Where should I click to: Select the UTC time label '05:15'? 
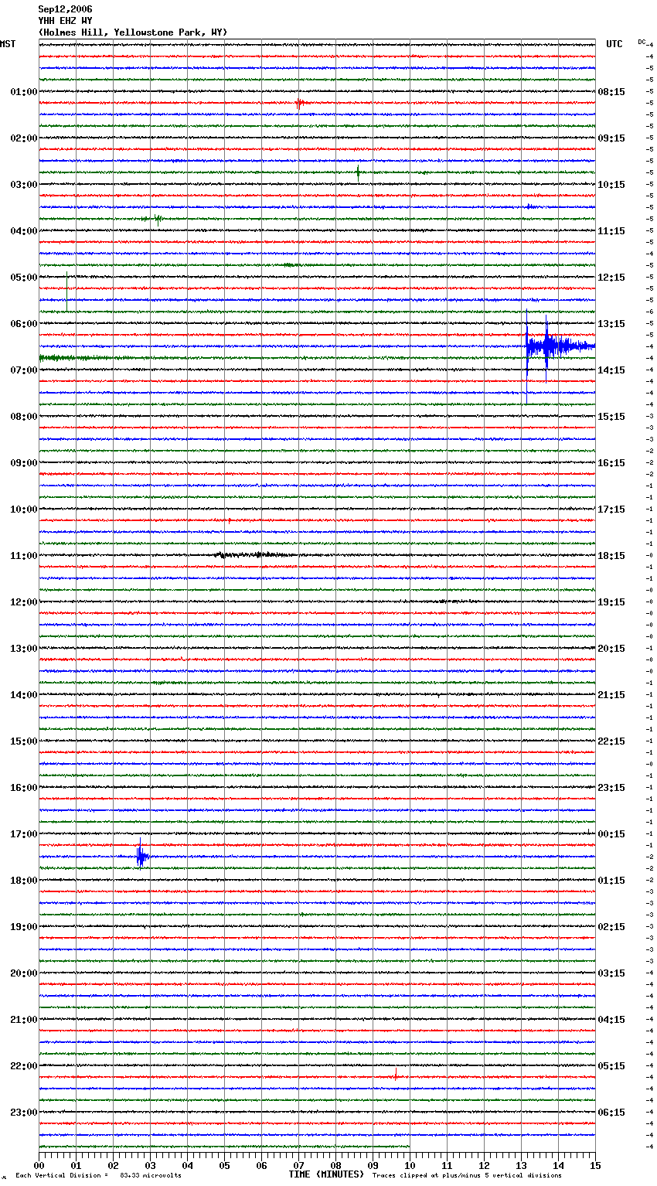point(611,1066)
